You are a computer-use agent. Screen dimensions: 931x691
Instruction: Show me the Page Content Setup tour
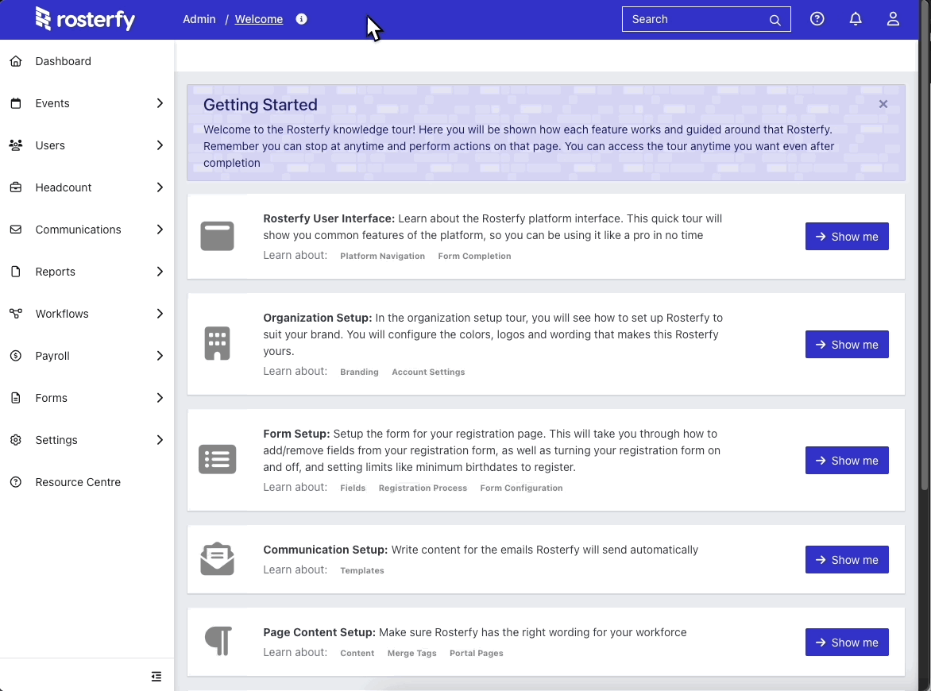point(847,643)
